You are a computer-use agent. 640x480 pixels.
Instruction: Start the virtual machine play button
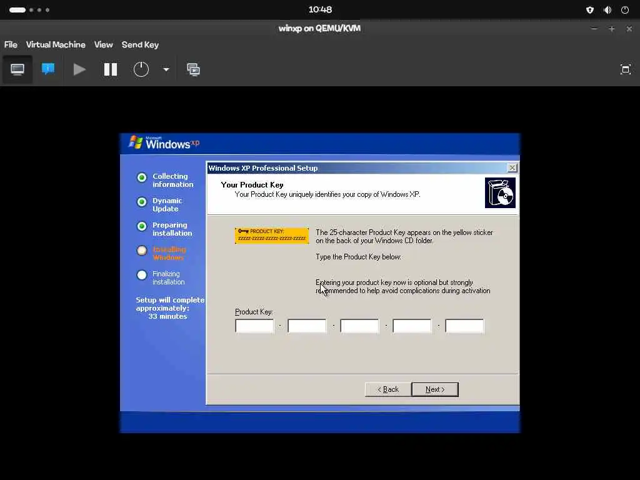tap(79, 69)
